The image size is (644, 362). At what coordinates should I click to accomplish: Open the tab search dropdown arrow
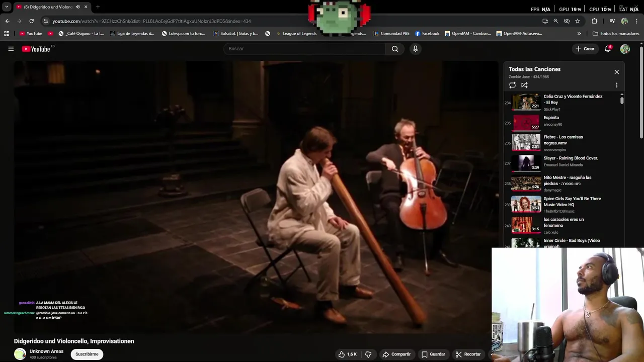point(7,7)
